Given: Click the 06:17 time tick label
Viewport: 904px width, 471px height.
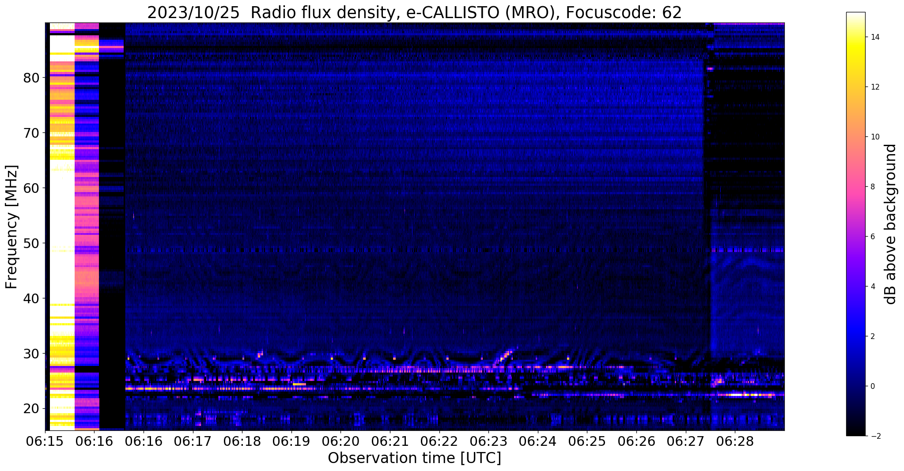Looking at the screenshot, I should click(193, 441).
